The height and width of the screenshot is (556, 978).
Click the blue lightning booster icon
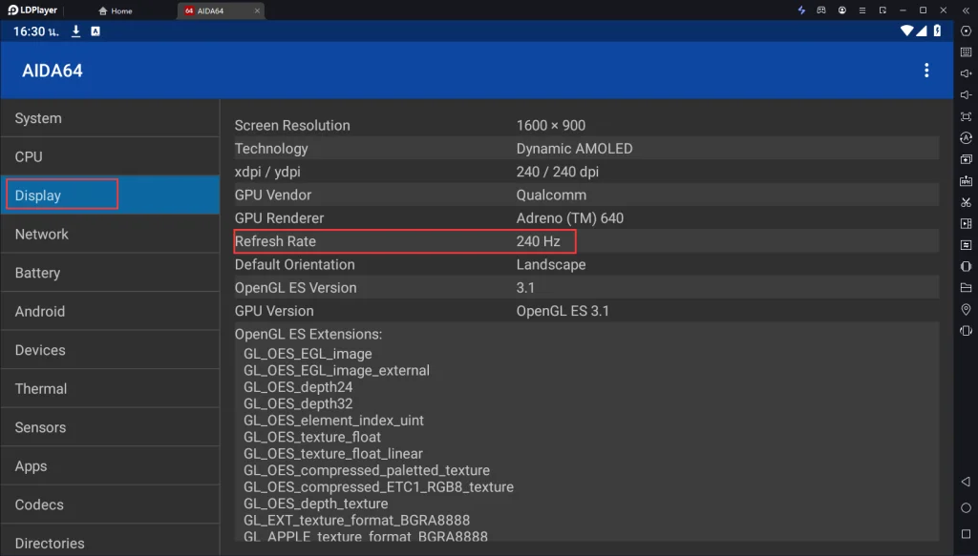pyautogui.click(x=801, y=10)
